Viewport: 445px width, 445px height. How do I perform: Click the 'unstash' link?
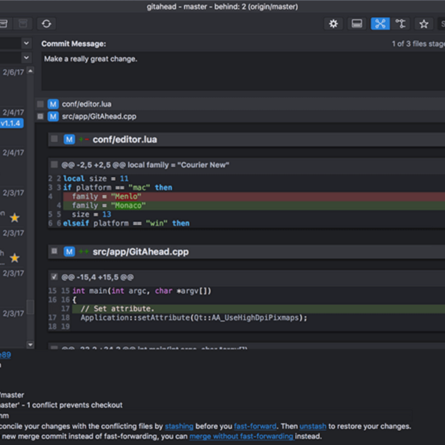tap(313, 426)
